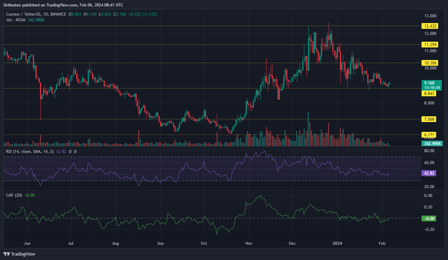Viewport: 448px width, 260px height.
Task: Click the 10.306 yellow price label
Action: [429, 63]
